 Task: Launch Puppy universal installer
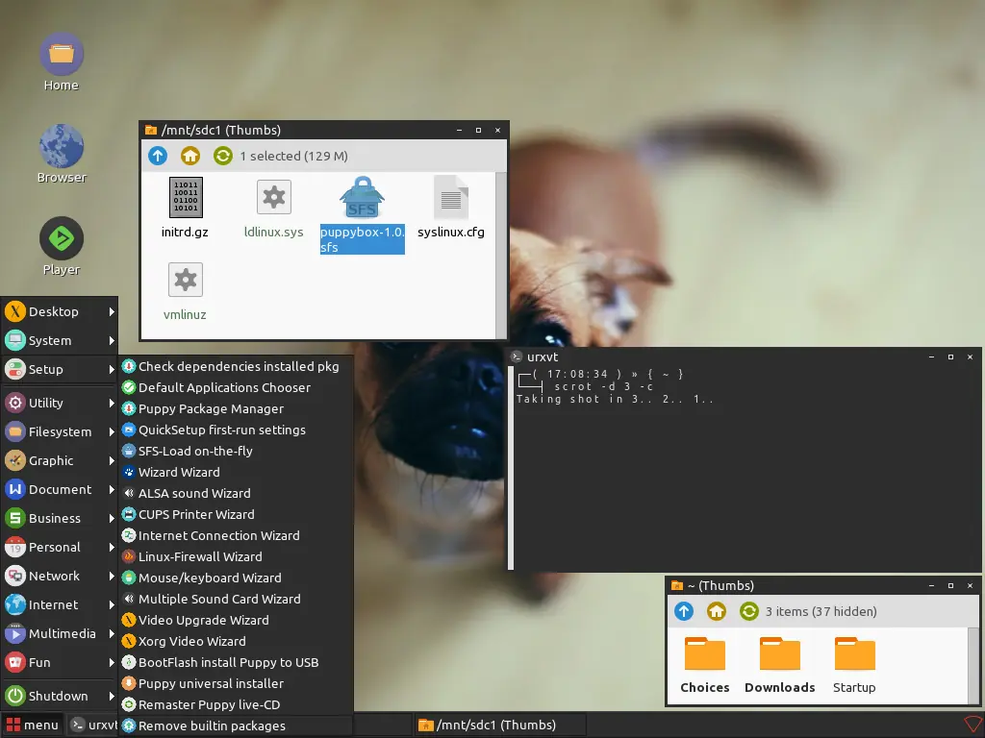pyautogui.click(x=237, y=683)
